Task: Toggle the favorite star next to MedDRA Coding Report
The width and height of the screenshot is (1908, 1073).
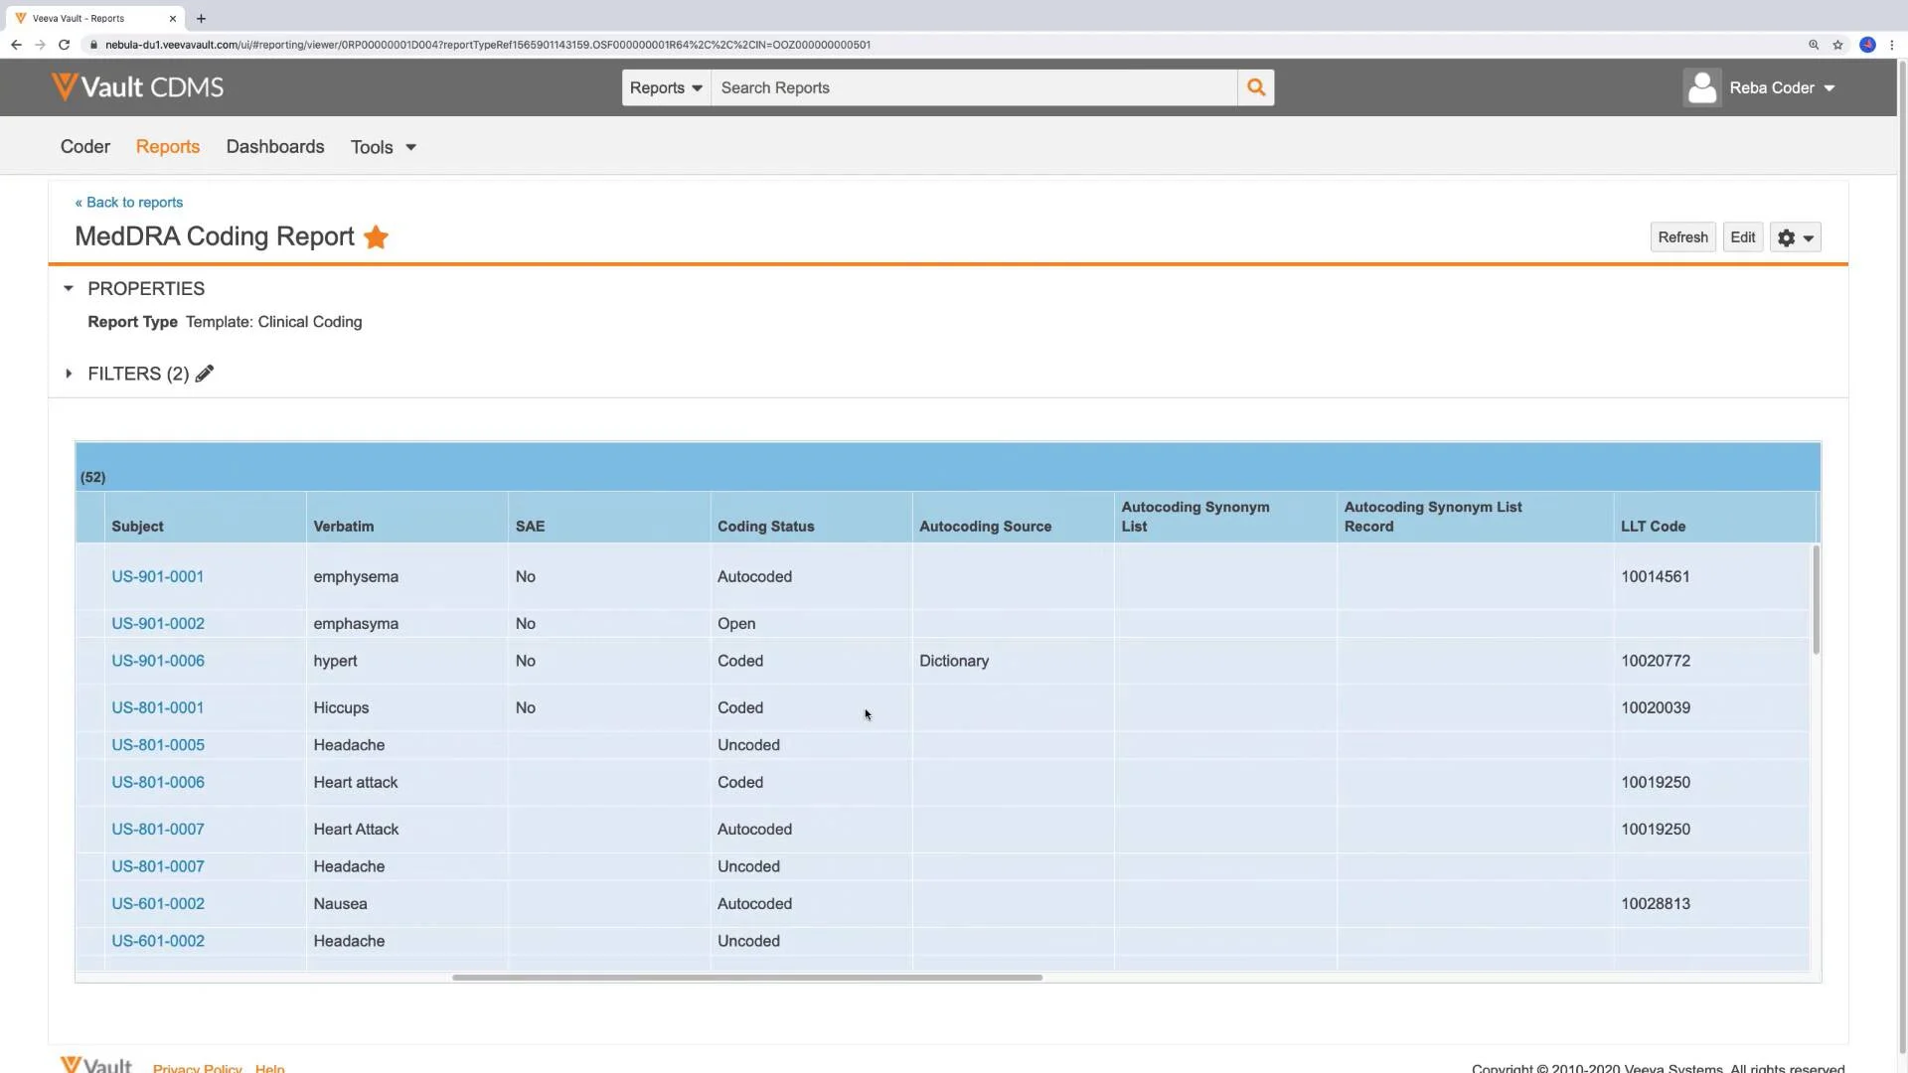Action: coord(376,237)
